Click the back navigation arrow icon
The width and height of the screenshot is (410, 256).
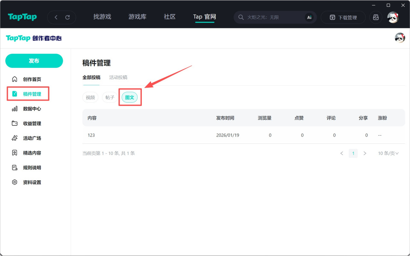(56, 17)
